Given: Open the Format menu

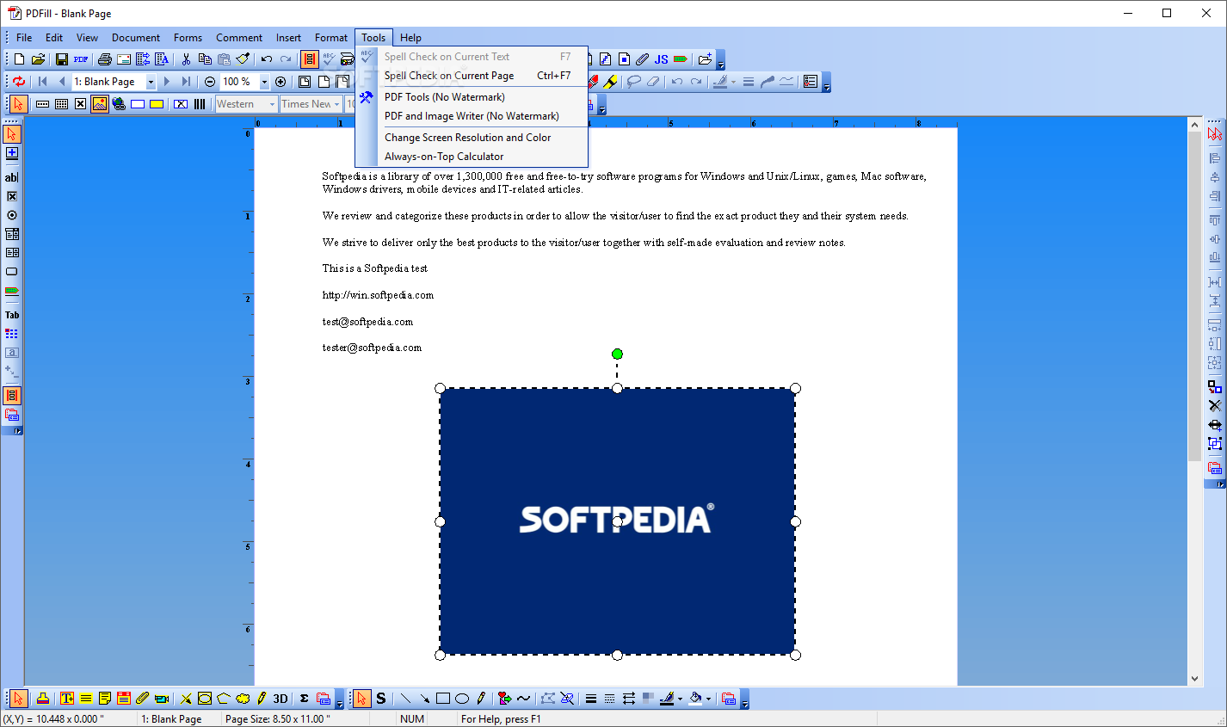Looking at the screenshot, I should point(331,38).
